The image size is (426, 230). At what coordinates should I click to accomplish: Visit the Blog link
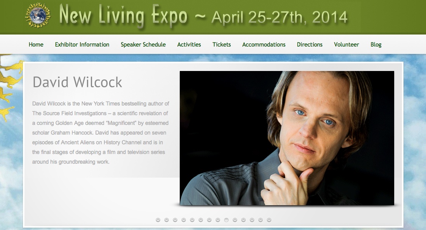(x=376, y=45)
